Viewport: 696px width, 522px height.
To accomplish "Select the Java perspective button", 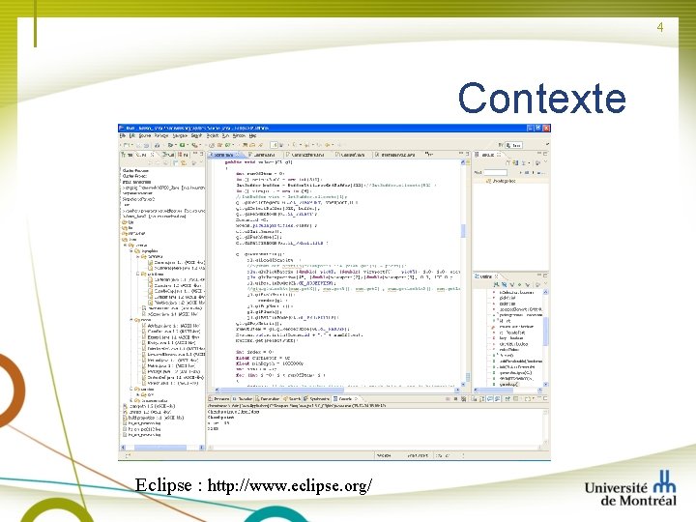I will point(514,145).
